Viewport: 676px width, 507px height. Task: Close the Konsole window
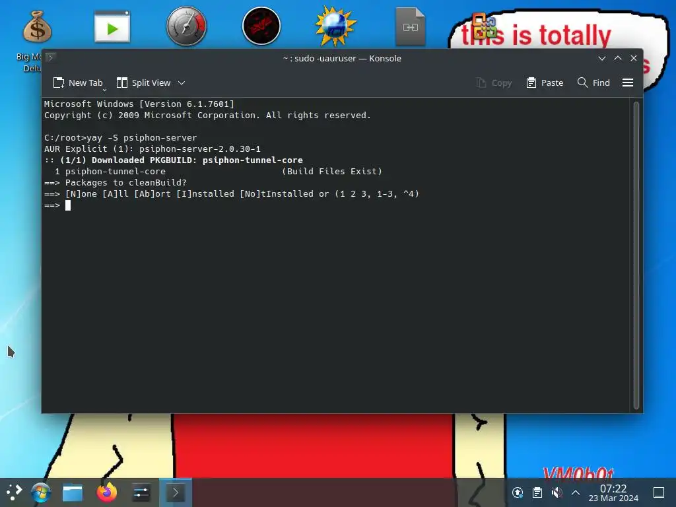pos(634,58)
